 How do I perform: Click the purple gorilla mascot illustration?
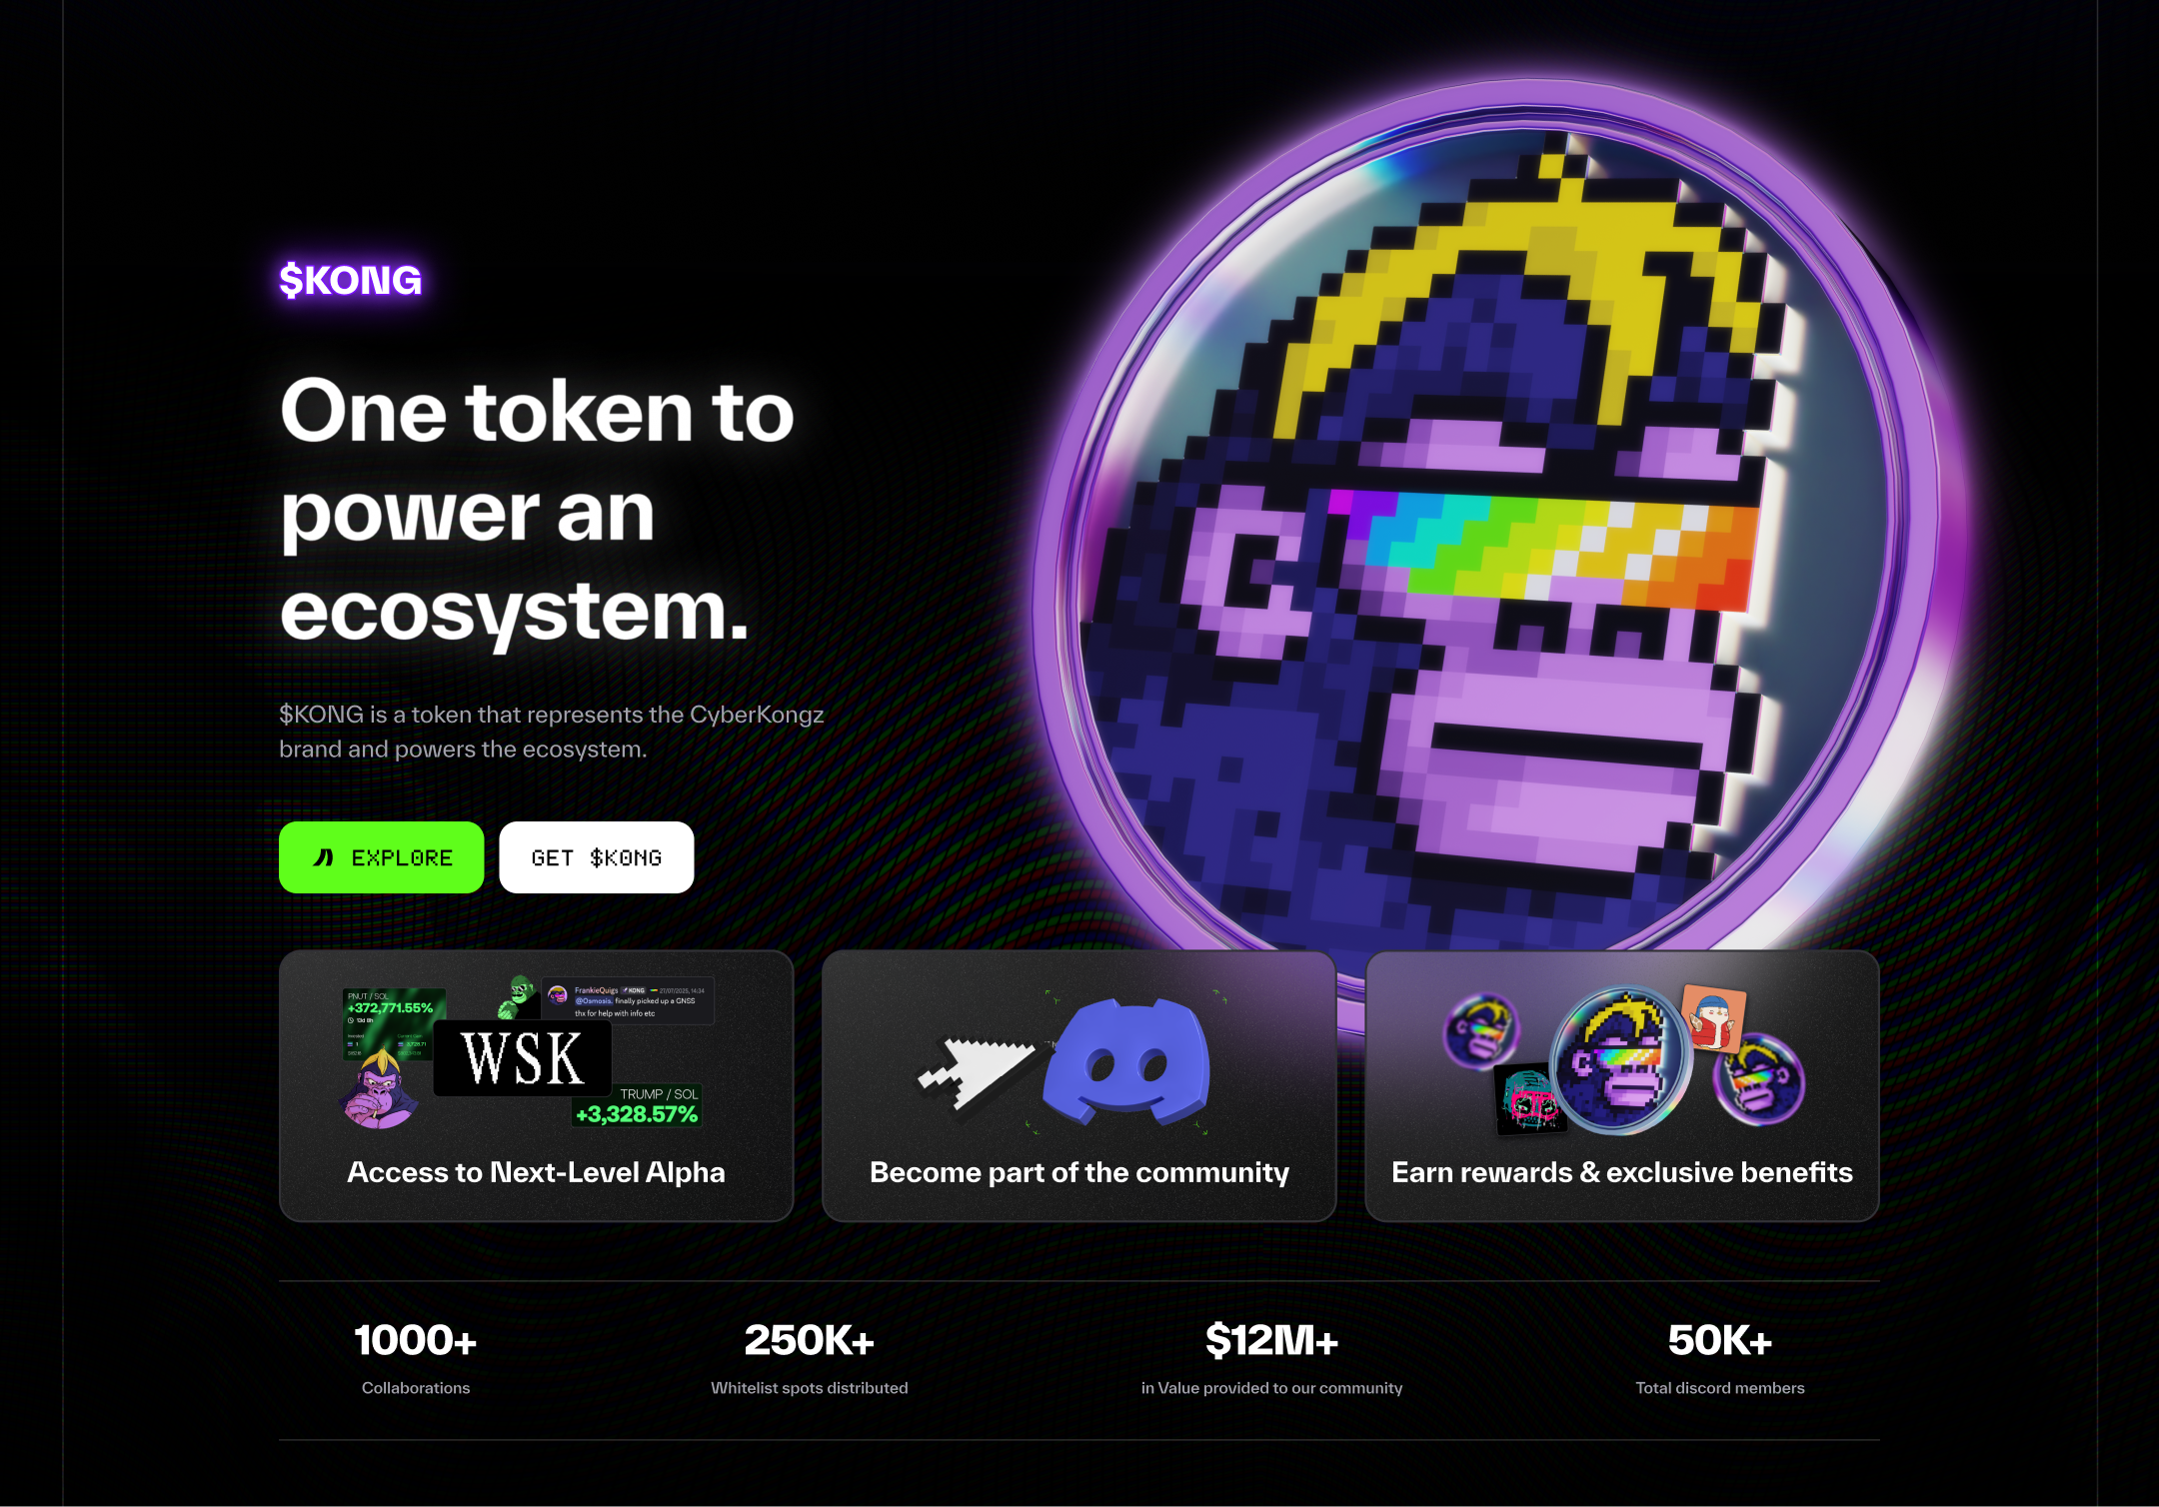coord(378,1089)
